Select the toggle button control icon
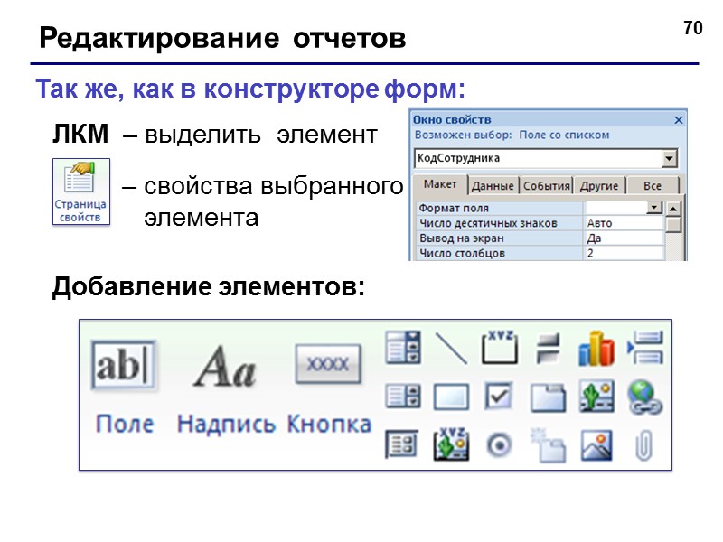 (549, 349)
